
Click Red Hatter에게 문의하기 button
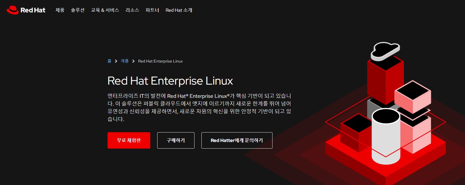pyautogui.click(x=237, y=140)
